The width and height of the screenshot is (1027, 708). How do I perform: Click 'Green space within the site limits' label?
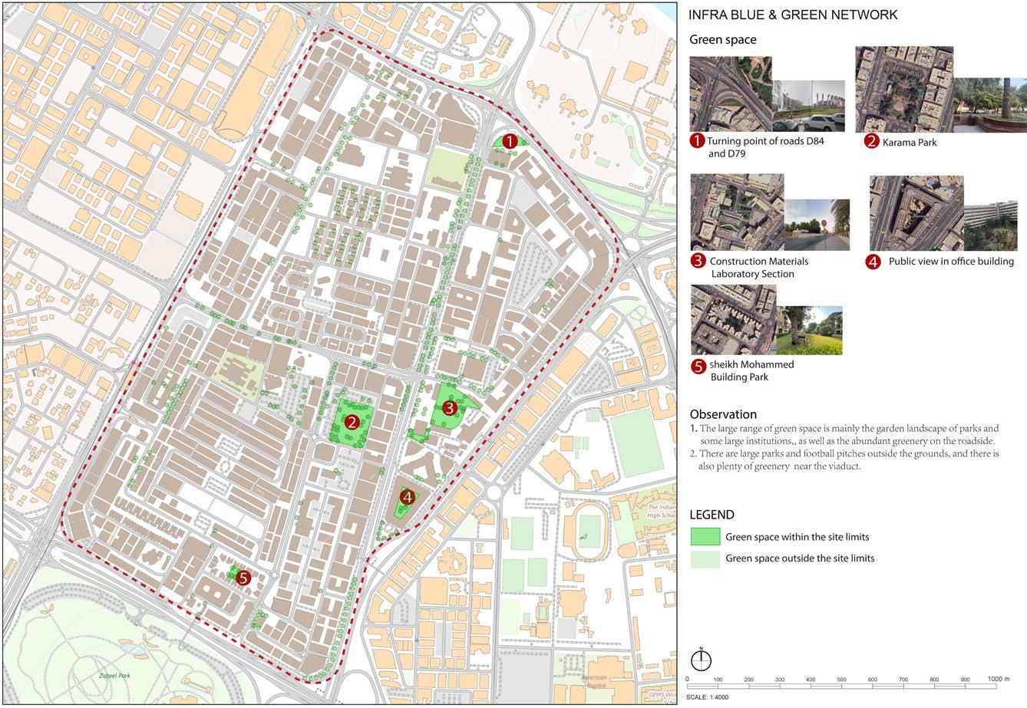797,537
